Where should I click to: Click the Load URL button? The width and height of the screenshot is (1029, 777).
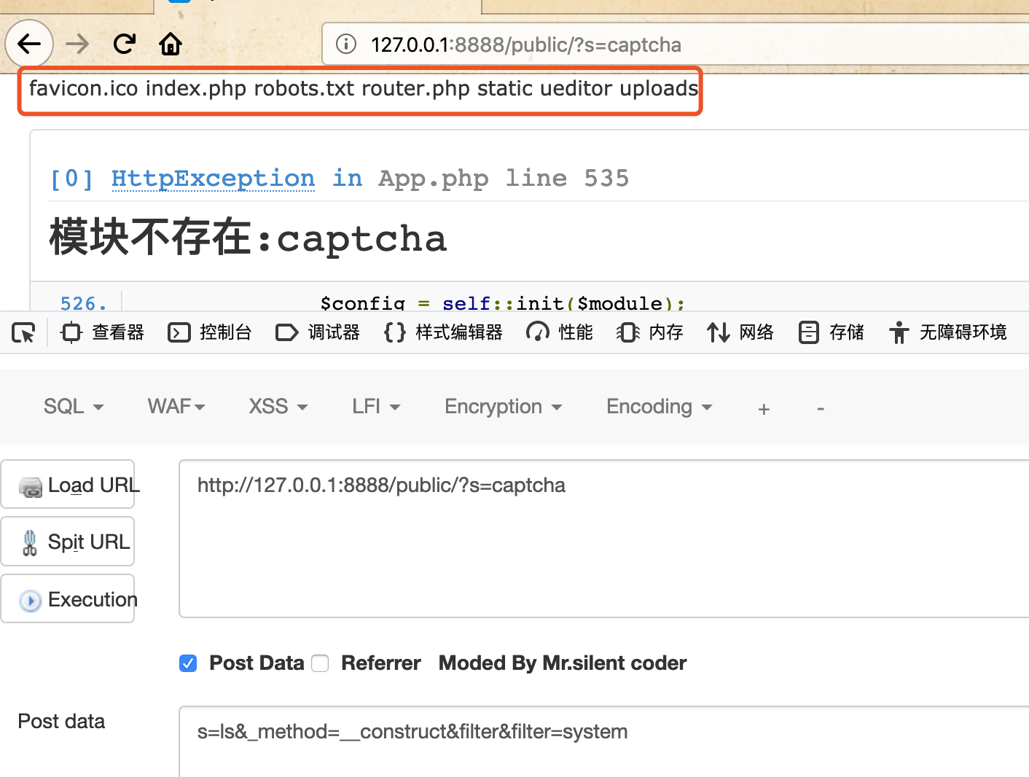click(68, 485)
